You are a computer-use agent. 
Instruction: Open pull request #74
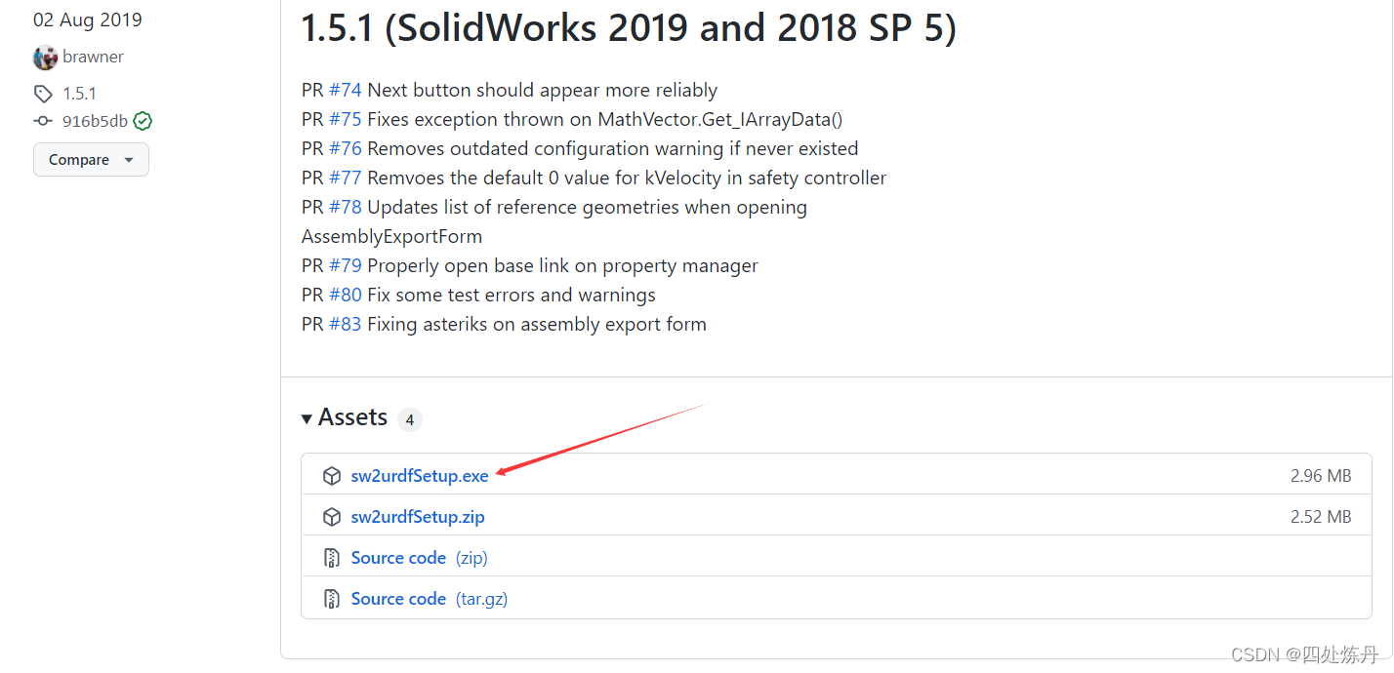346,90
